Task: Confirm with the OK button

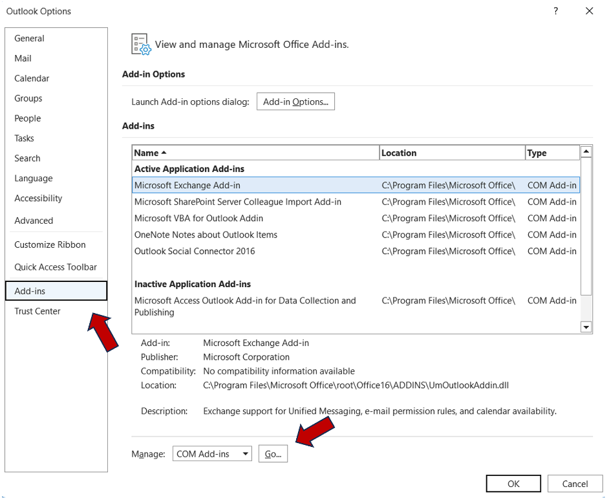Action: pos(513,483)
